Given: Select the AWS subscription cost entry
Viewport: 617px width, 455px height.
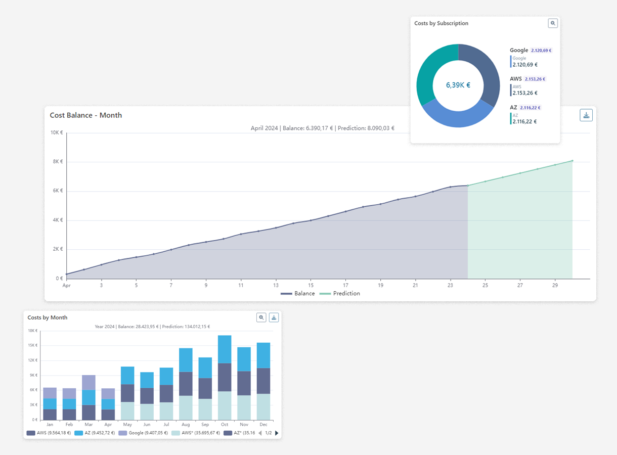Looking at the screenshot, I should [516, 79].
